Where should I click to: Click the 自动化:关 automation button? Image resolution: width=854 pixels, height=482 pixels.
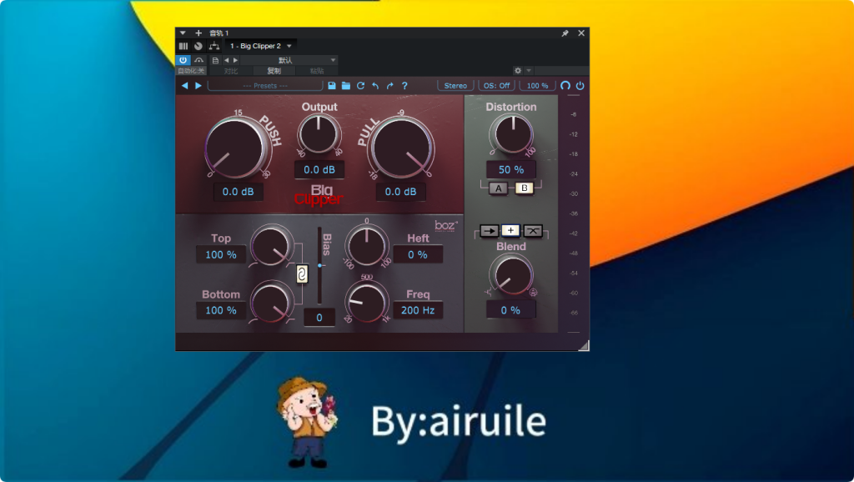tap(191, 71)
